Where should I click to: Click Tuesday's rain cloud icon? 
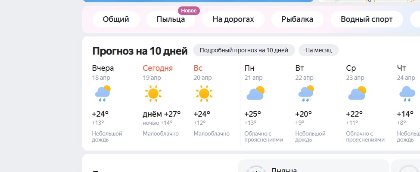point(305,93)
